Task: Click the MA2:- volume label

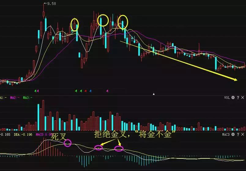Action: click(x=15, y=98)
